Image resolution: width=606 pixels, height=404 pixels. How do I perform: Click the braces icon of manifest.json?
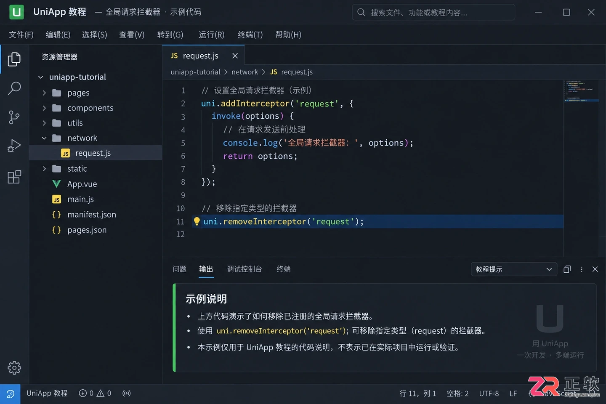(x=56, y=215)
